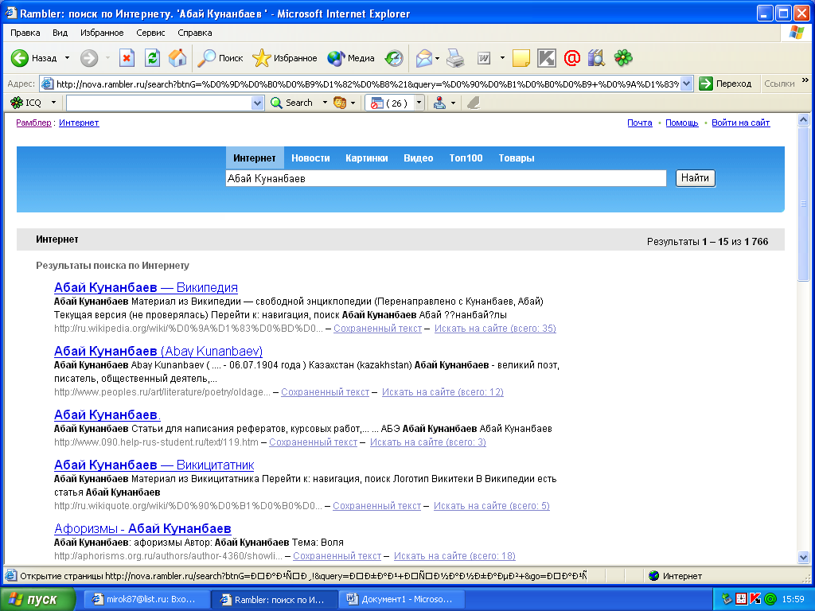Viewport: 815px width, 611px height.
Task: Click the Go (Переход) green arrow button
Action: point(726,84)
